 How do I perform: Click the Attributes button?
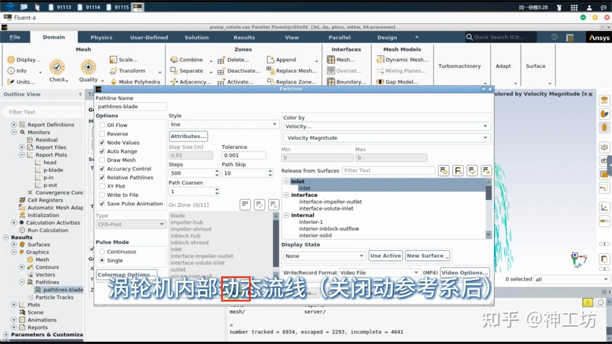(x=188, y=136)
